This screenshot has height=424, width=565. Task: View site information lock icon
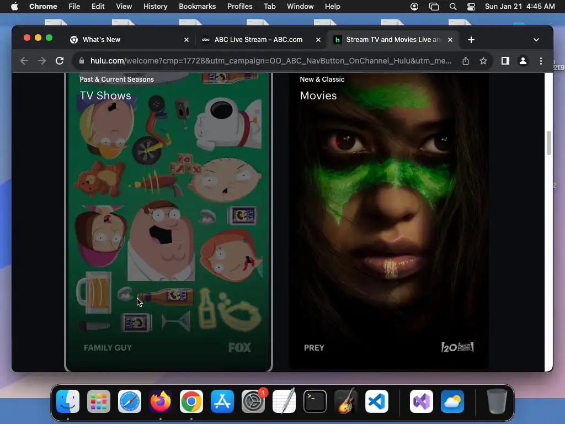click(x=82, y=61)
